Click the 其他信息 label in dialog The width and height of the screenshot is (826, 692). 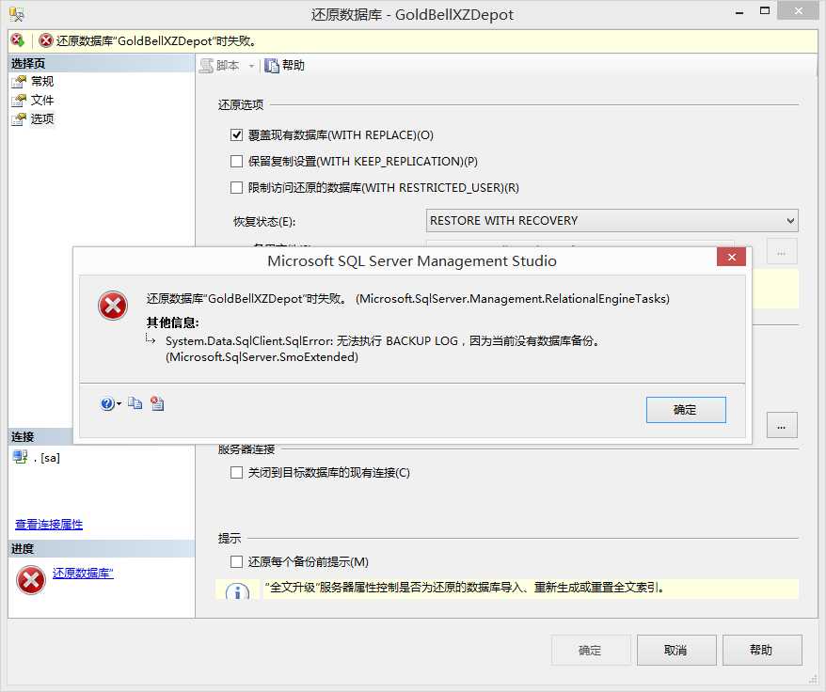(173, 322)
